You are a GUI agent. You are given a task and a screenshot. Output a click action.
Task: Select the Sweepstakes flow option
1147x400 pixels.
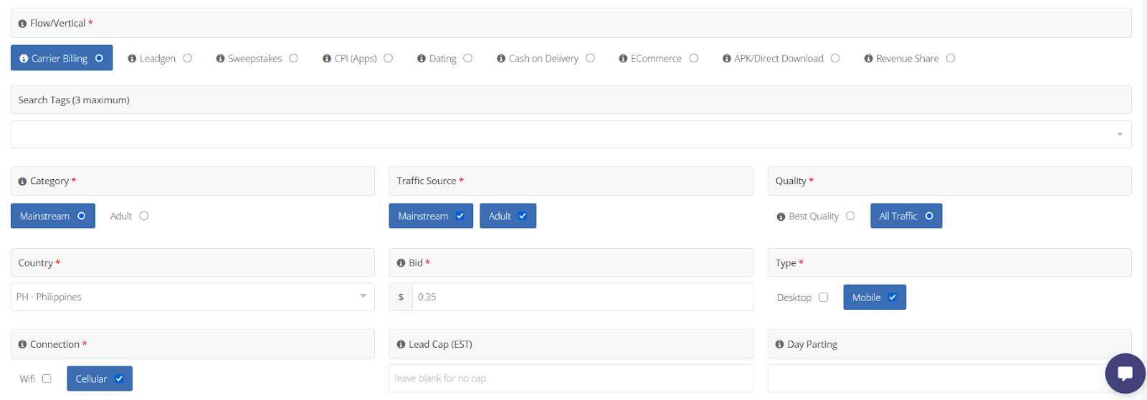coord(293,59)
